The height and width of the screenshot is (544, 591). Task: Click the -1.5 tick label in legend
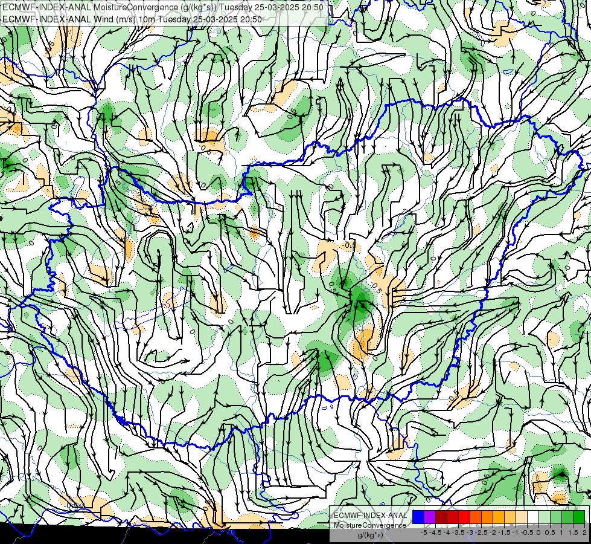[503, 533]
